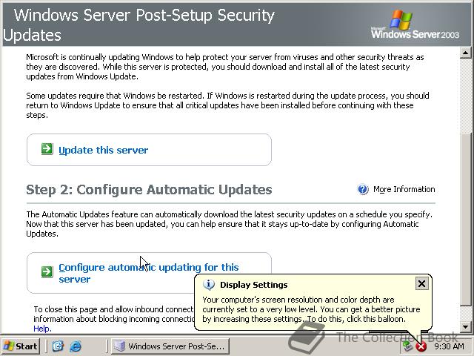Click the red X tray icon

click(421, 346)
